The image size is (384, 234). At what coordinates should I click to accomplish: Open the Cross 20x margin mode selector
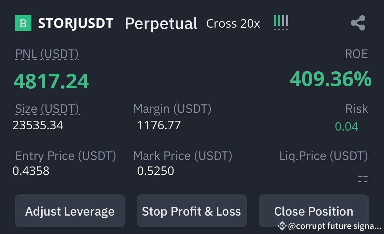tap(233, 24)
